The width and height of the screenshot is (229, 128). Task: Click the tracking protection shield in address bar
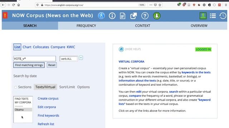pyautogui.click(x=38, y=5)
